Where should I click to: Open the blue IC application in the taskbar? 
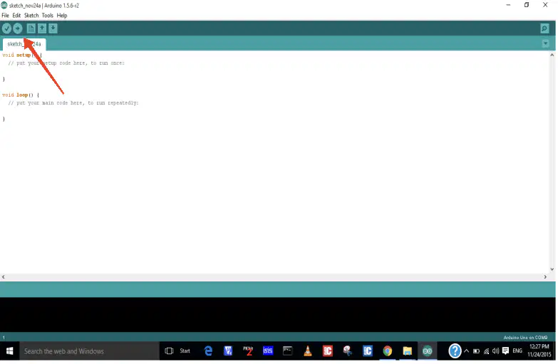368,351
